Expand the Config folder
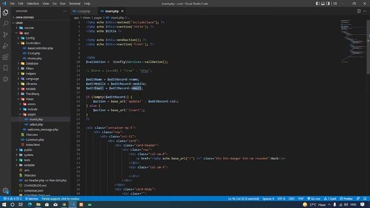370x208 pixels. [30, 38]
